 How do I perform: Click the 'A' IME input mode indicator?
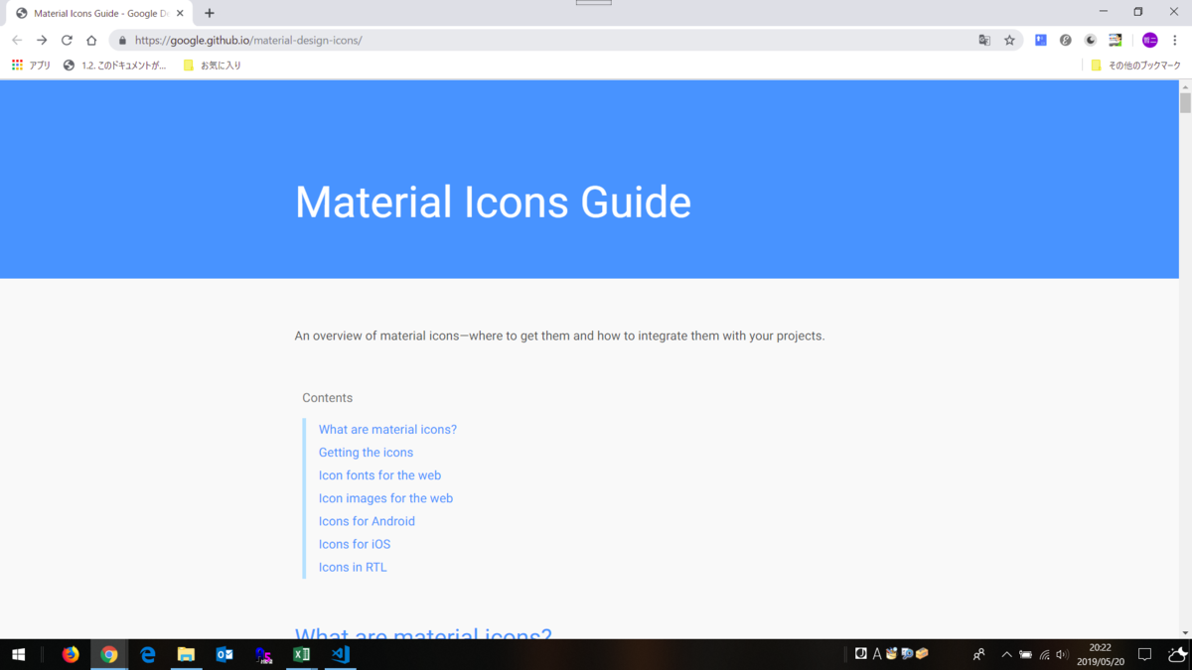pyautogui.click(x=877, y=654)
